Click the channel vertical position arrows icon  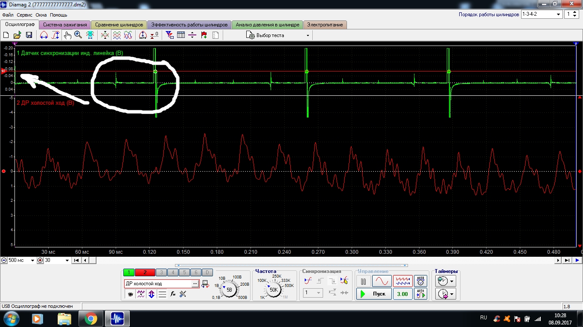152,294
